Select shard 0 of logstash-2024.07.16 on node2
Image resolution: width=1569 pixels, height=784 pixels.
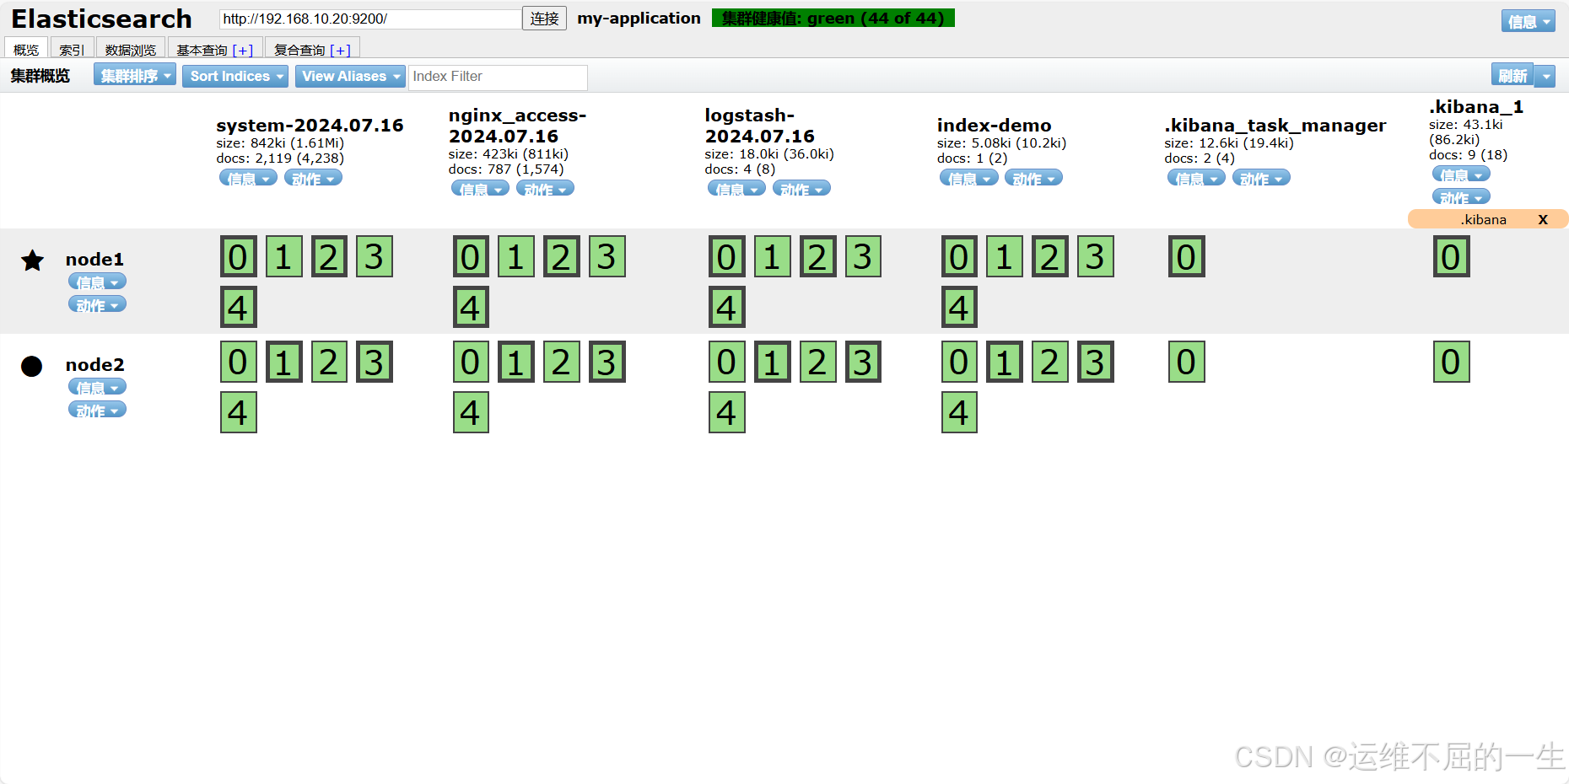(727, 362)
